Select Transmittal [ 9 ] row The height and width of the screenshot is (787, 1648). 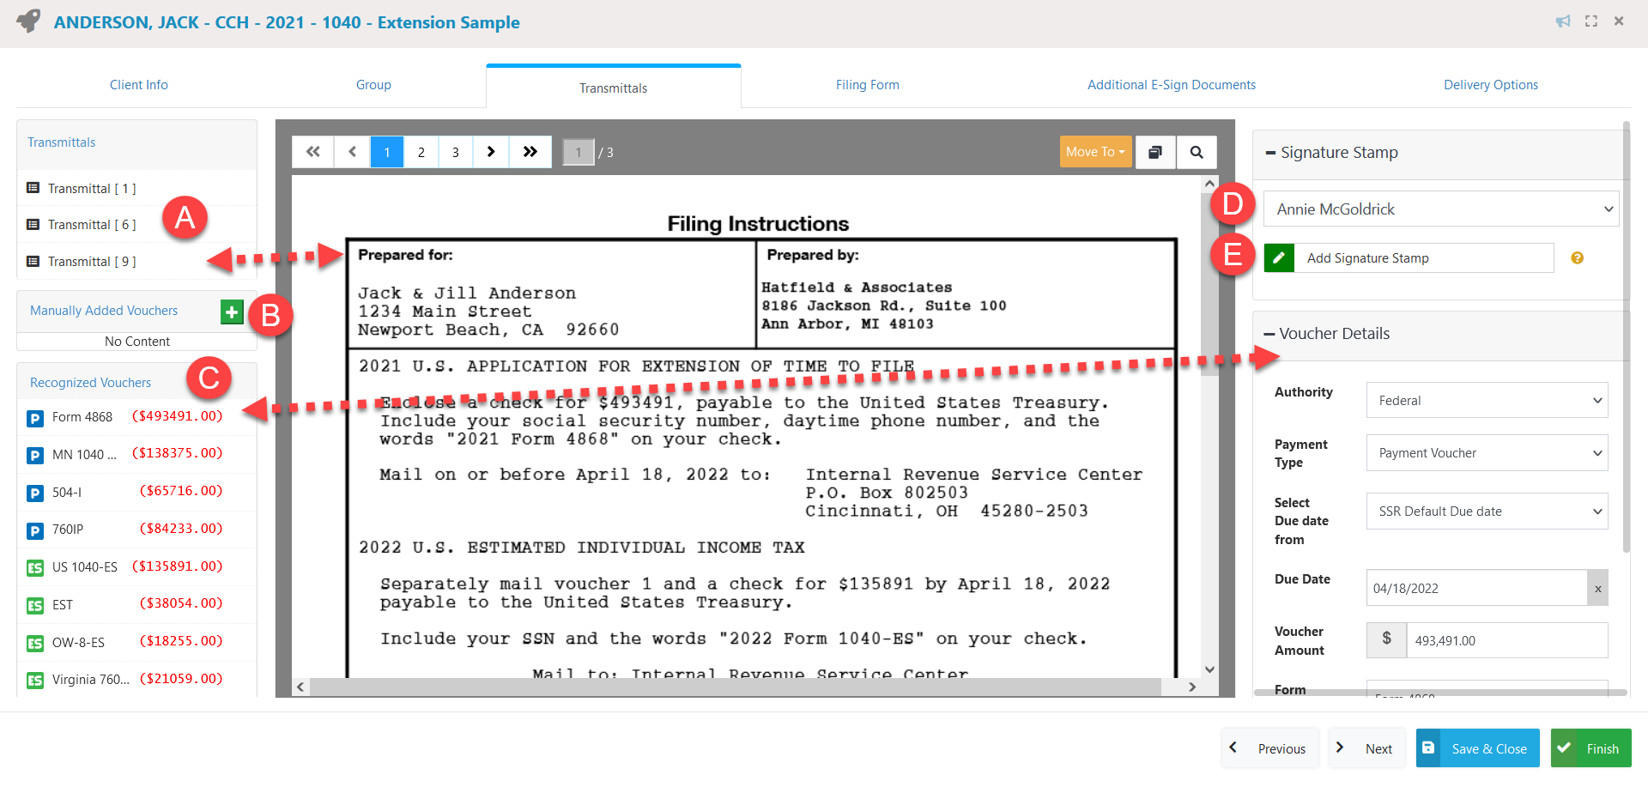137,261
